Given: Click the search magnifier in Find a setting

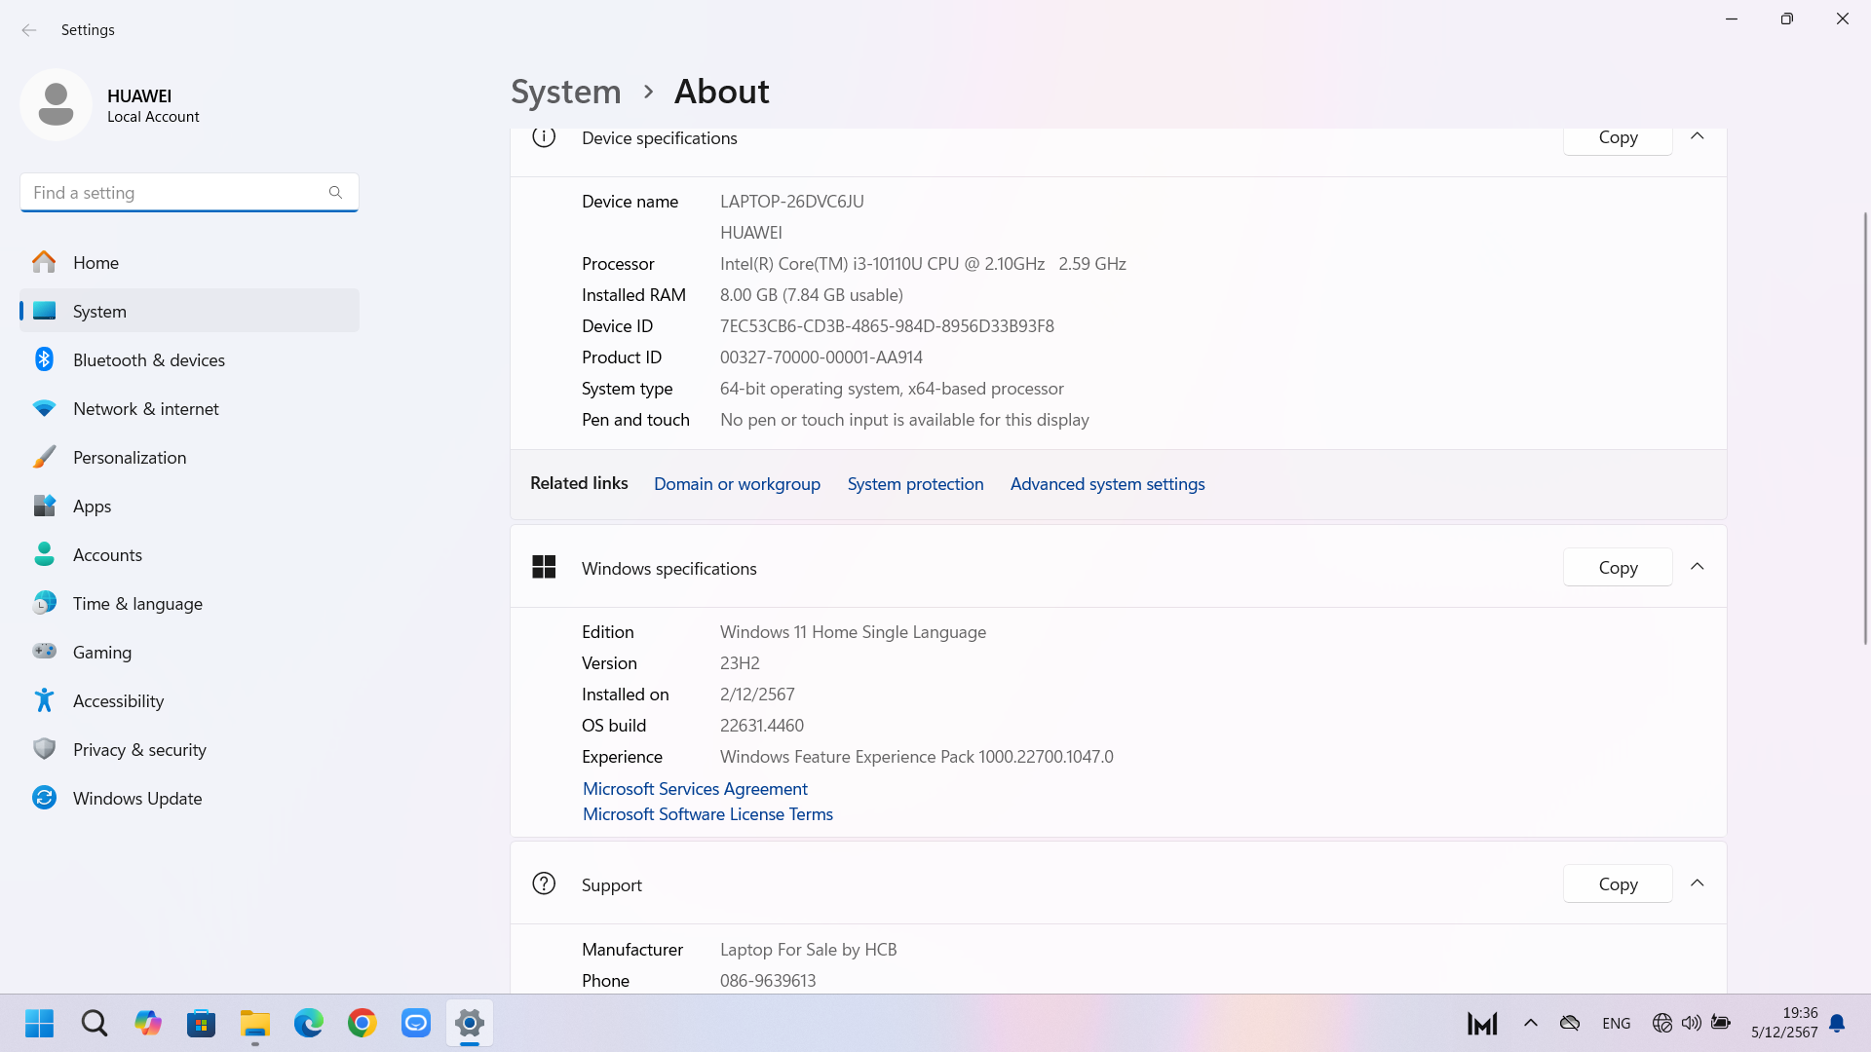Looking at the screenshot, I should click(335, 193).
